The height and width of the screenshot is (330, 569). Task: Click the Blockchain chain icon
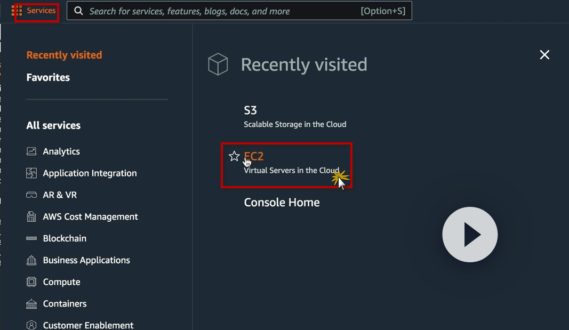[x=31, y=239]
